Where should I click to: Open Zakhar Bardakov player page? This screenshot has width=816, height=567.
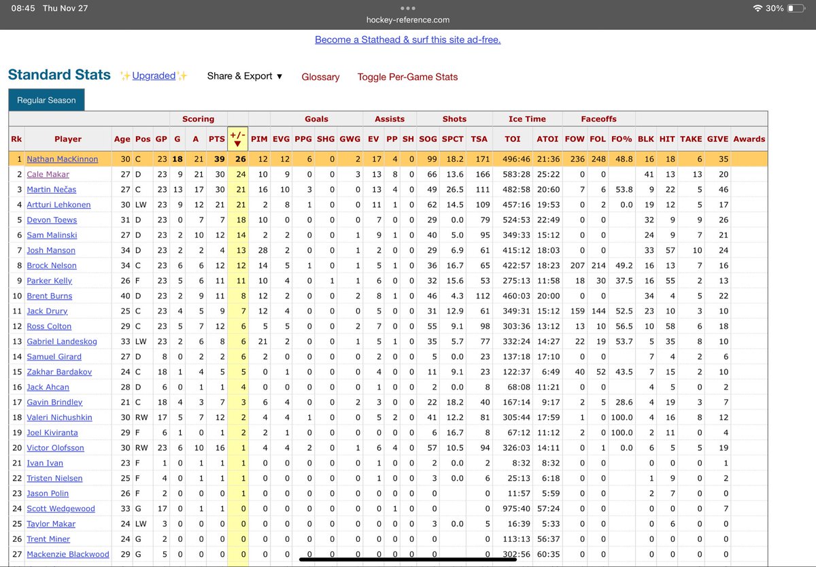tap(59, 372)
